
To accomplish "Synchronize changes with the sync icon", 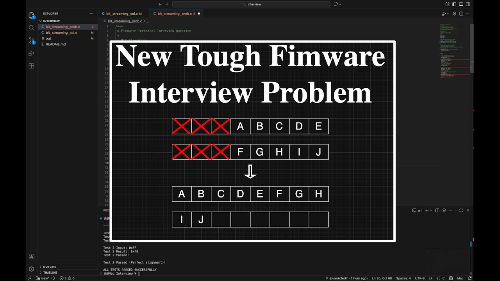I will click(x=53, y=278).
